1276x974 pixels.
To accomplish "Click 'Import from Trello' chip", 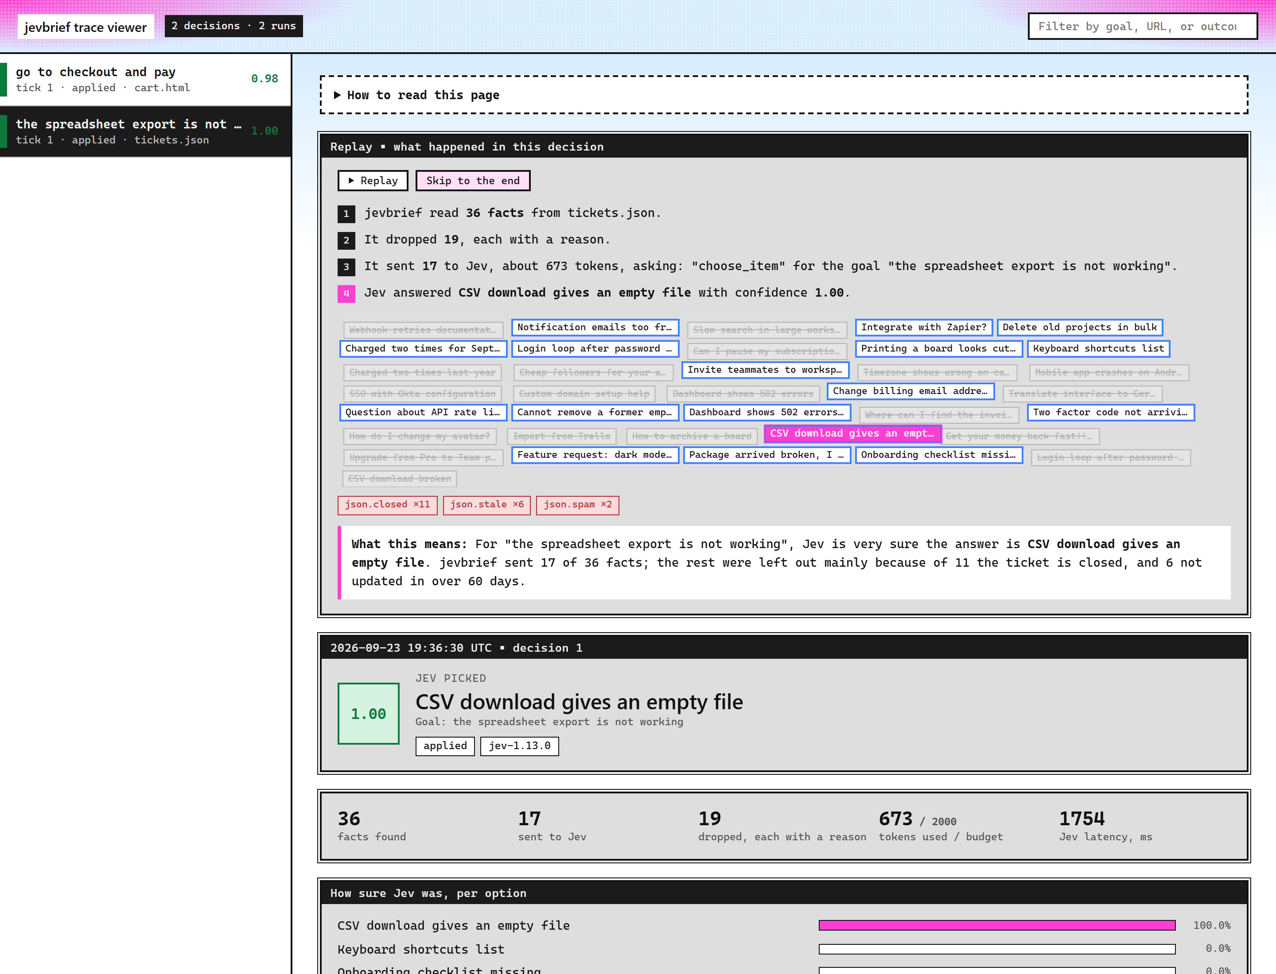I will (x=562, y=437).
